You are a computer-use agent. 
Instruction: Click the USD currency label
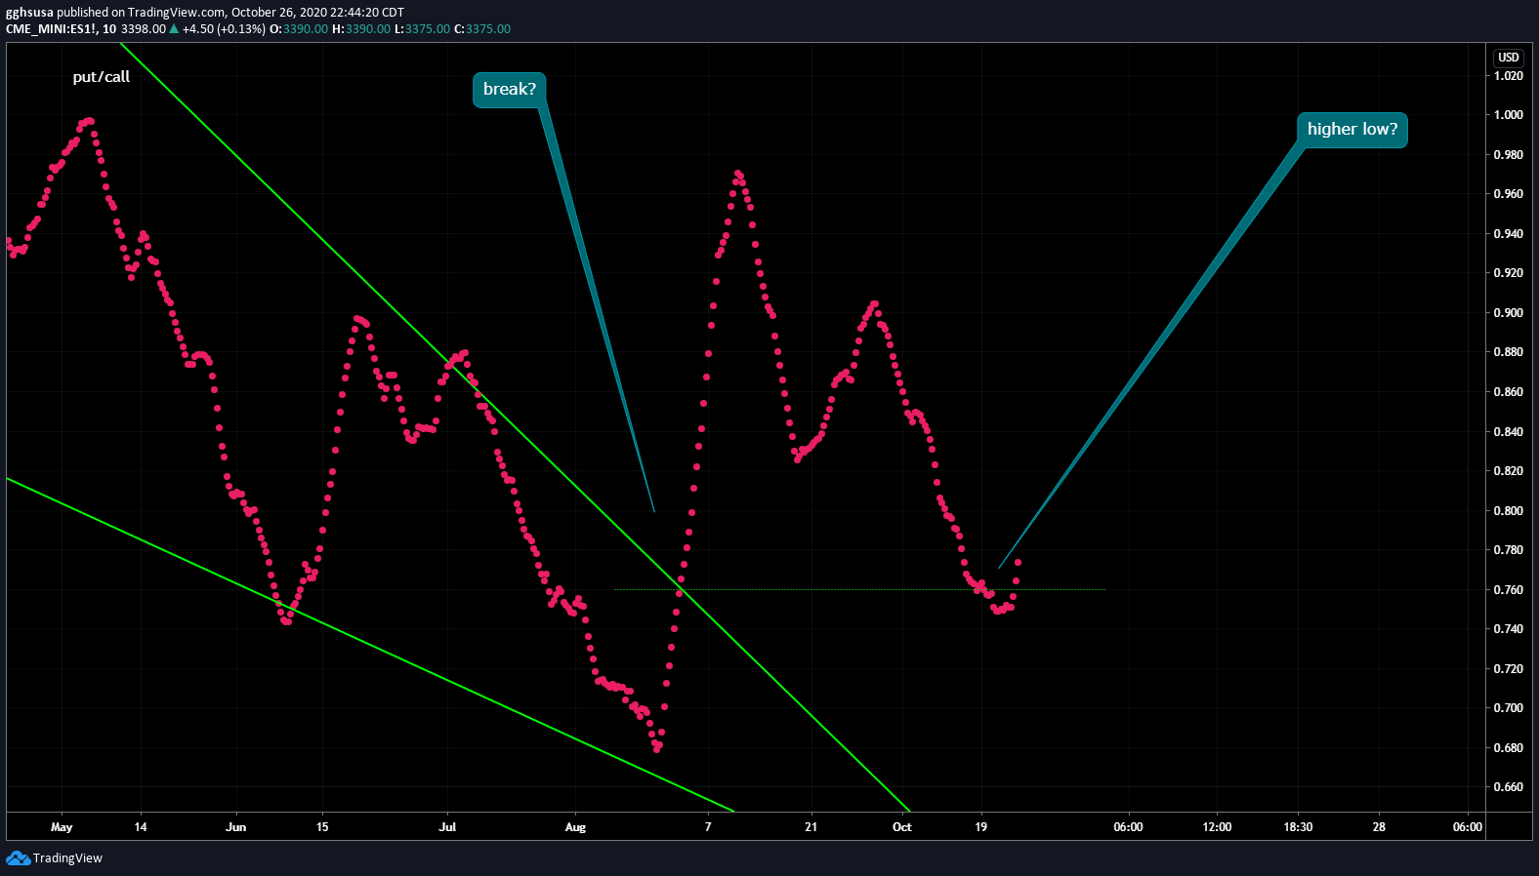click(1509, 58)
